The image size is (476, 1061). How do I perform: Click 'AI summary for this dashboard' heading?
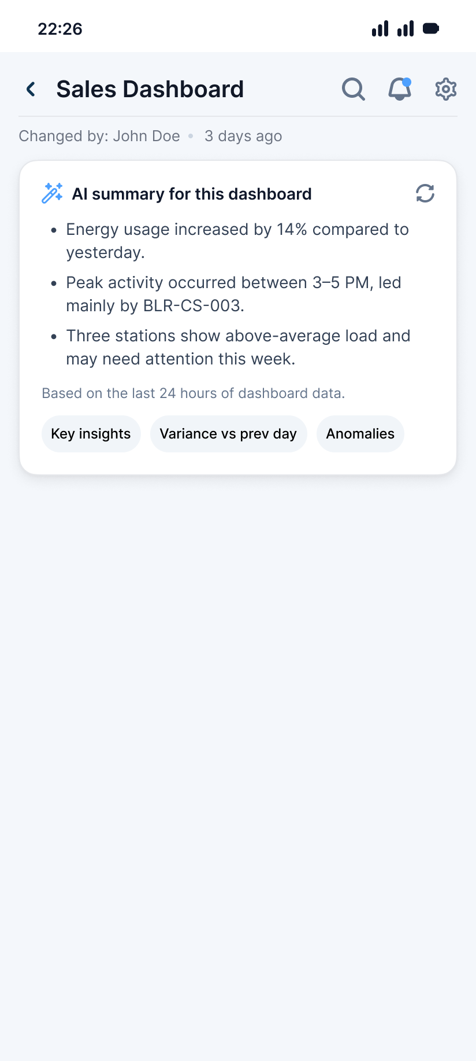pos(192,194)
